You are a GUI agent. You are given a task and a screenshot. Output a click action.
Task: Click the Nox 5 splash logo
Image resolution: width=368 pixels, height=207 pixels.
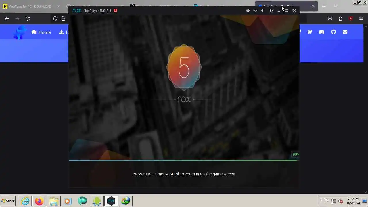184,68
